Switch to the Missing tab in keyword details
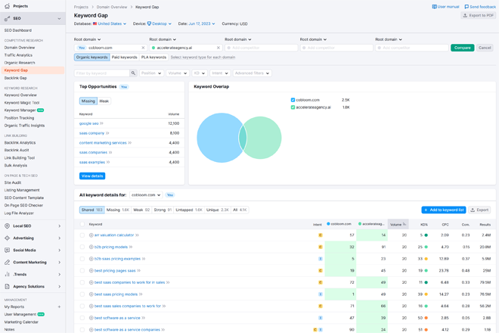The image size is (499, 333). (118, 210)
